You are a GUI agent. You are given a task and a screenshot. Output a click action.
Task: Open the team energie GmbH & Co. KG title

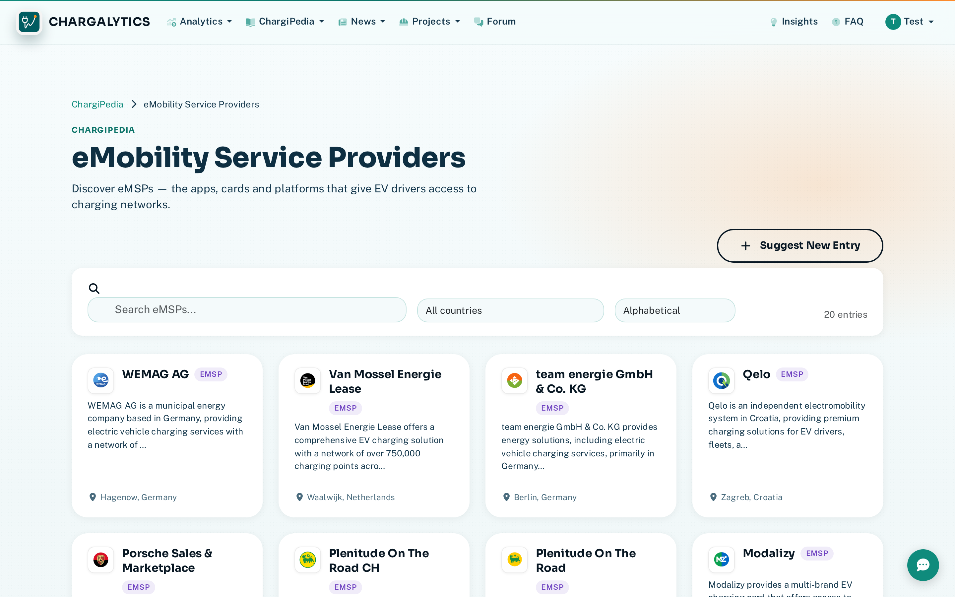[594, 381]
